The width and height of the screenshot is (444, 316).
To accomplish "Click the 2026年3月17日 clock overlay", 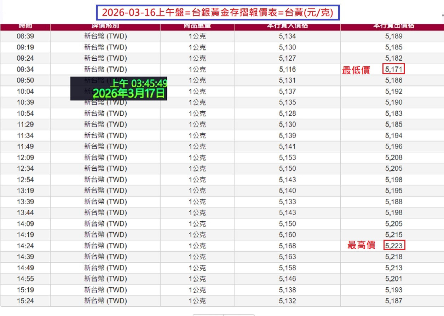I will coord(120,90).
